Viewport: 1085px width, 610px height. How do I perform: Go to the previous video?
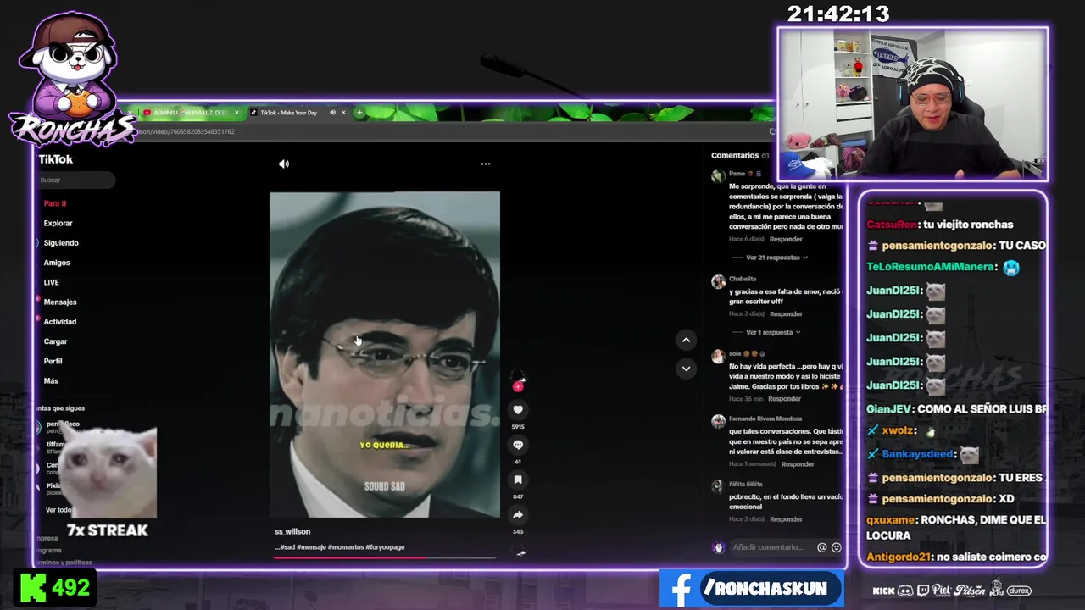(x=686, y=340)
